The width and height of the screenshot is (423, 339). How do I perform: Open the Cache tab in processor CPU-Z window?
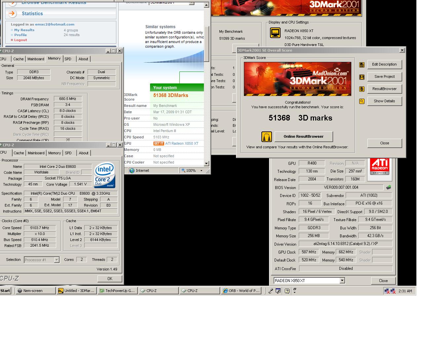(x=19, y=153)
